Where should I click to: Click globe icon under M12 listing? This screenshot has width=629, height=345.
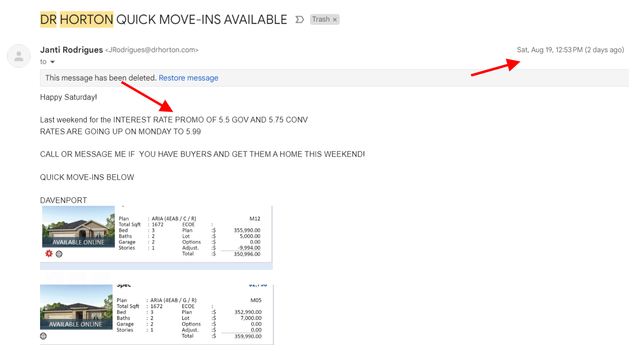(x=59, y=254)
